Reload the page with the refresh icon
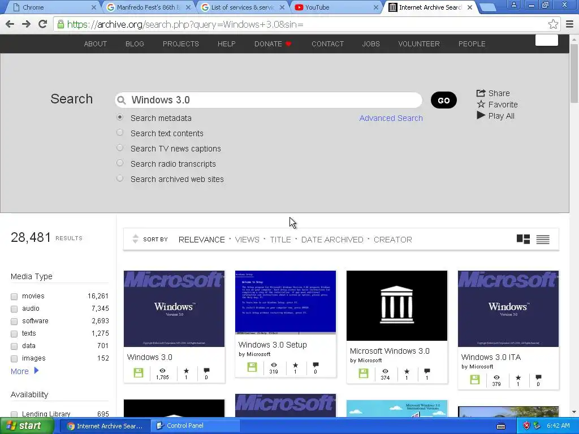The image size is (579, 434). [x=43, y=24]
